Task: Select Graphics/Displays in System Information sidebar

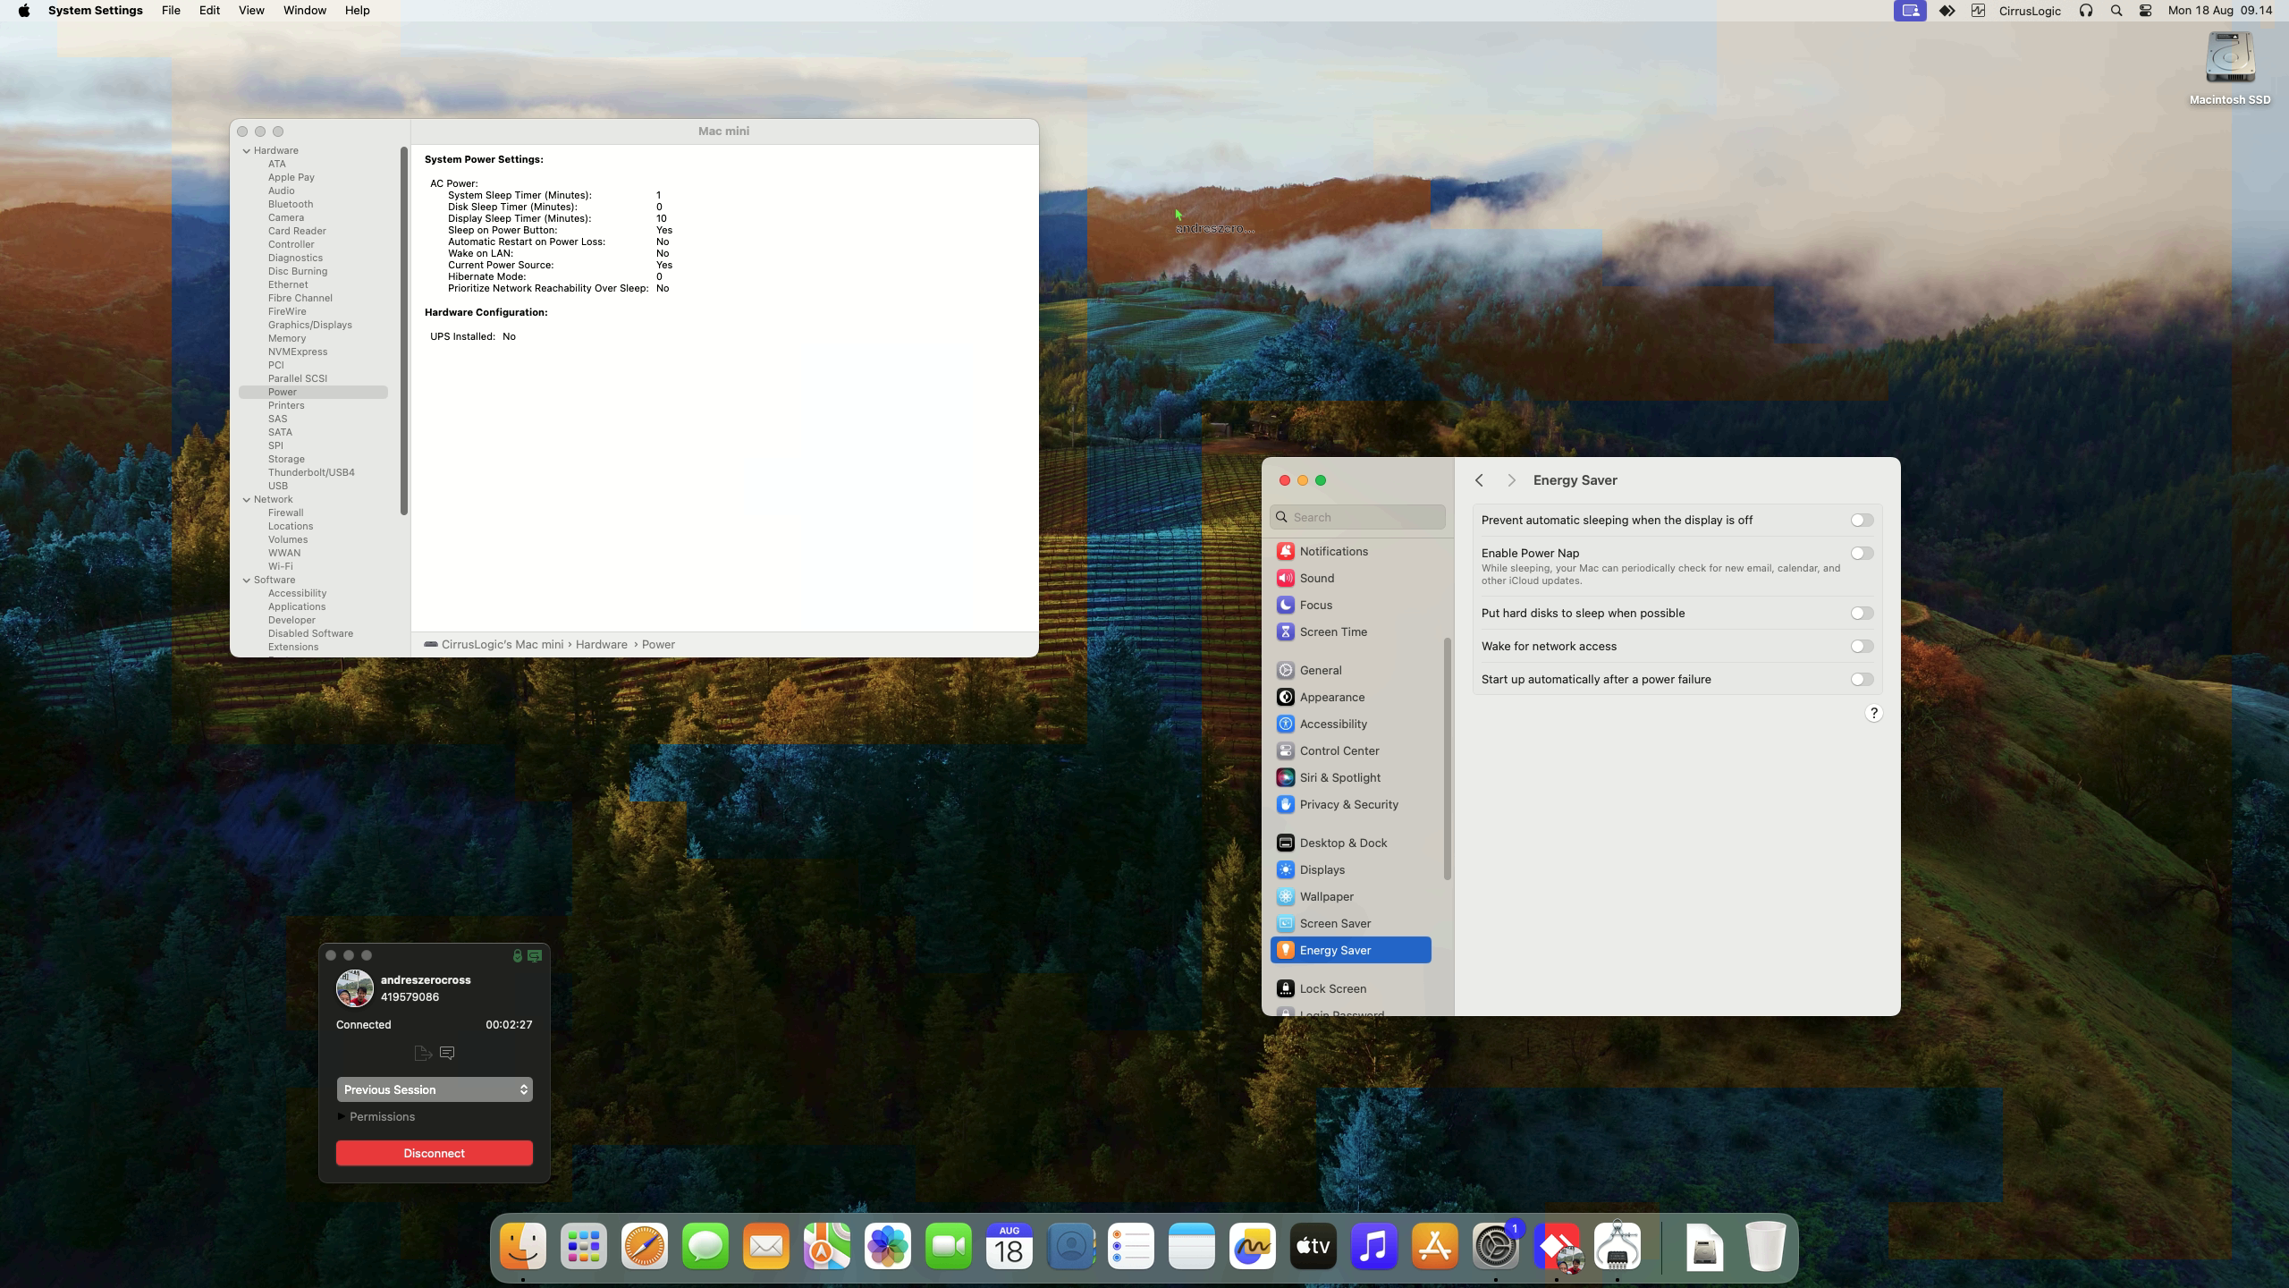Action: point(309,325)
